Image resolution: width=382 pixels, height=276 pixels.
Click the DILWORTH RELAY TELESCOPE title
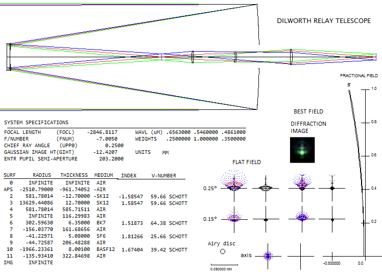(324, 21)
